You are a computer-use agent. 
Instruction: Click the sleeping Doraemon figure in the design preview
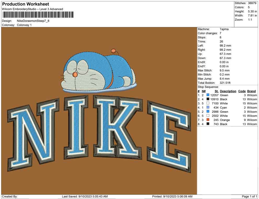[99, 71]
